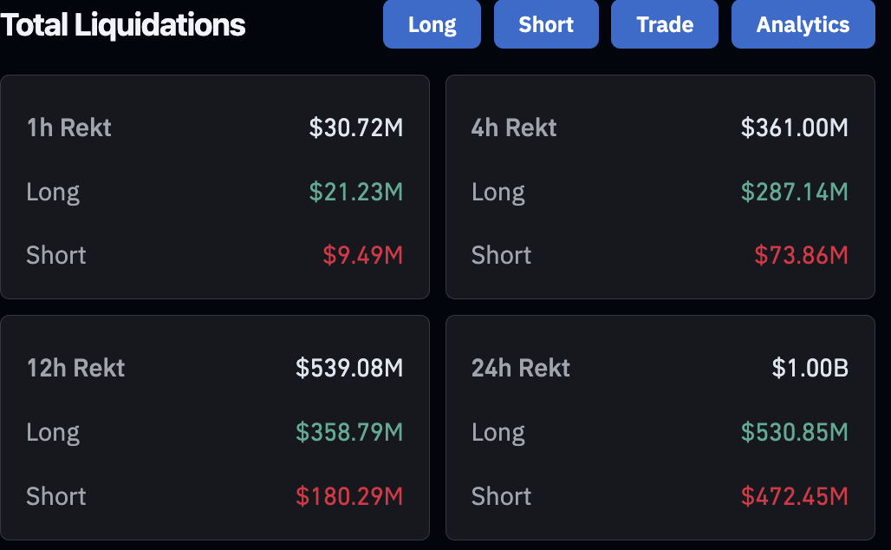Click the 4h Rekt total $361.00M

tap(795, 128)
